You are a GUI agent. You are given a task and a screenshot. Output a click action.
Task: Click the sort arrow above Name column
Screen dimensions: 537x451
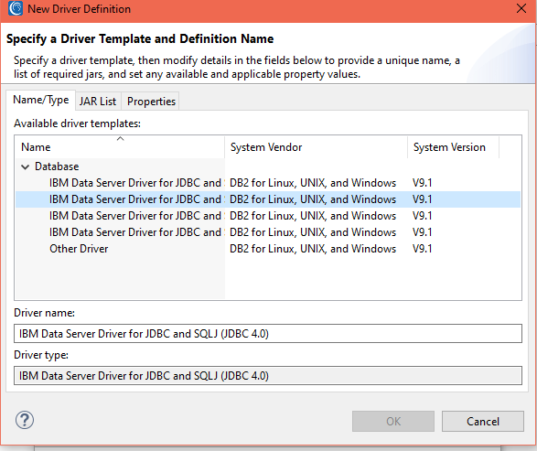coord(120,139)
